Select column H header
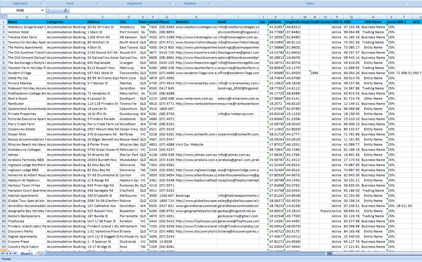 (x=196, y=17)
